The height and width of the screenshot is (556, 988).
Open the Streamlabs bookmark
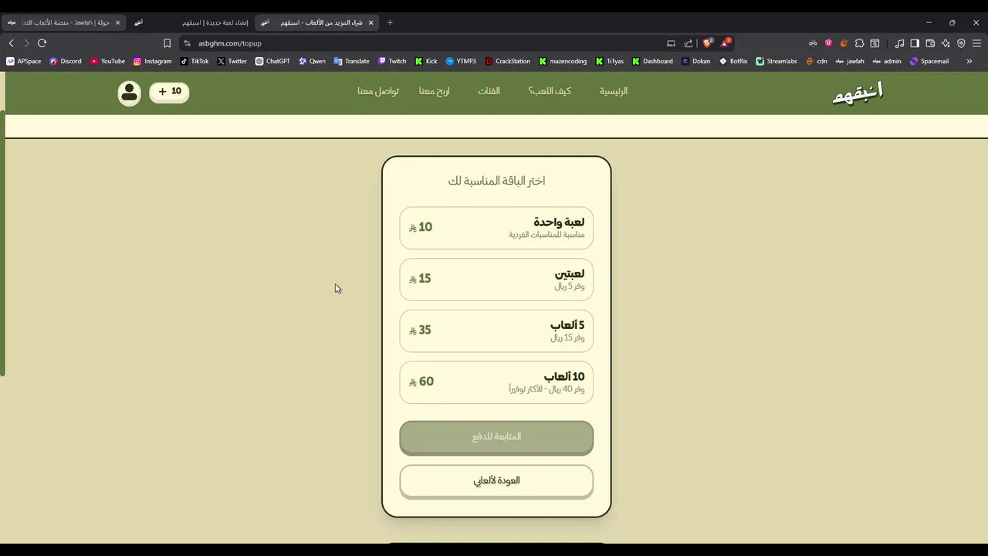pyautogui.click(x=777, y=61)
